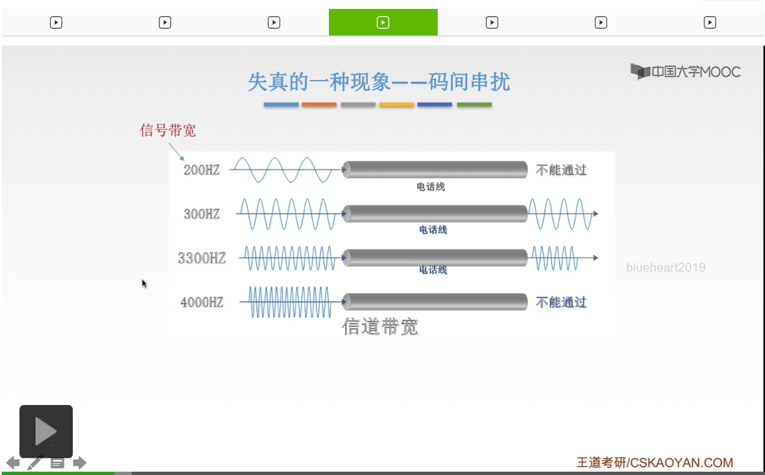Image resolution: width=765 pixels, height=475 pixels.
Task: Click the 4000HZ 不能通过 text
Action: point(561,302)
